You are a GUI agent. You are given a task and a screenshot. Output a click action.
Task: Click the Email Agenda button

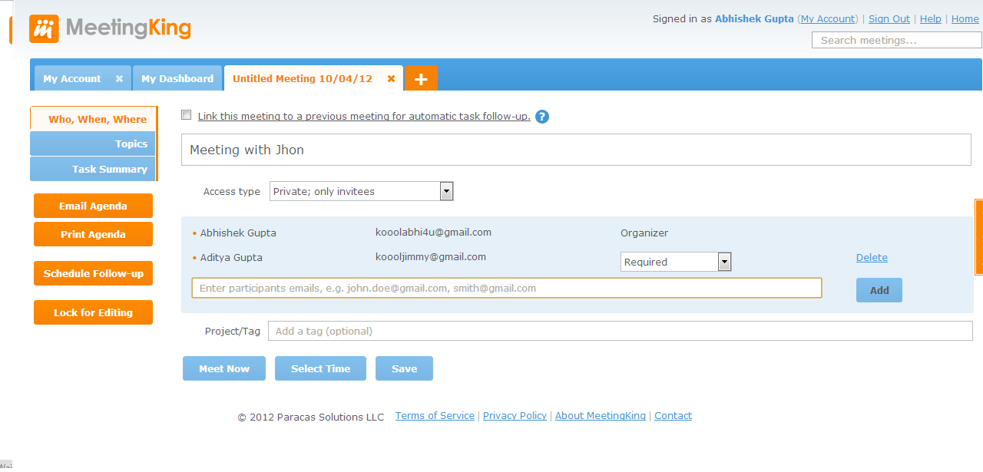(x=93, y=206)
